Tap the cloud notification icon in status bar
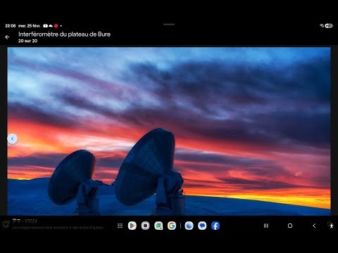The image size is (338, 253). click(x=51, y=26)
